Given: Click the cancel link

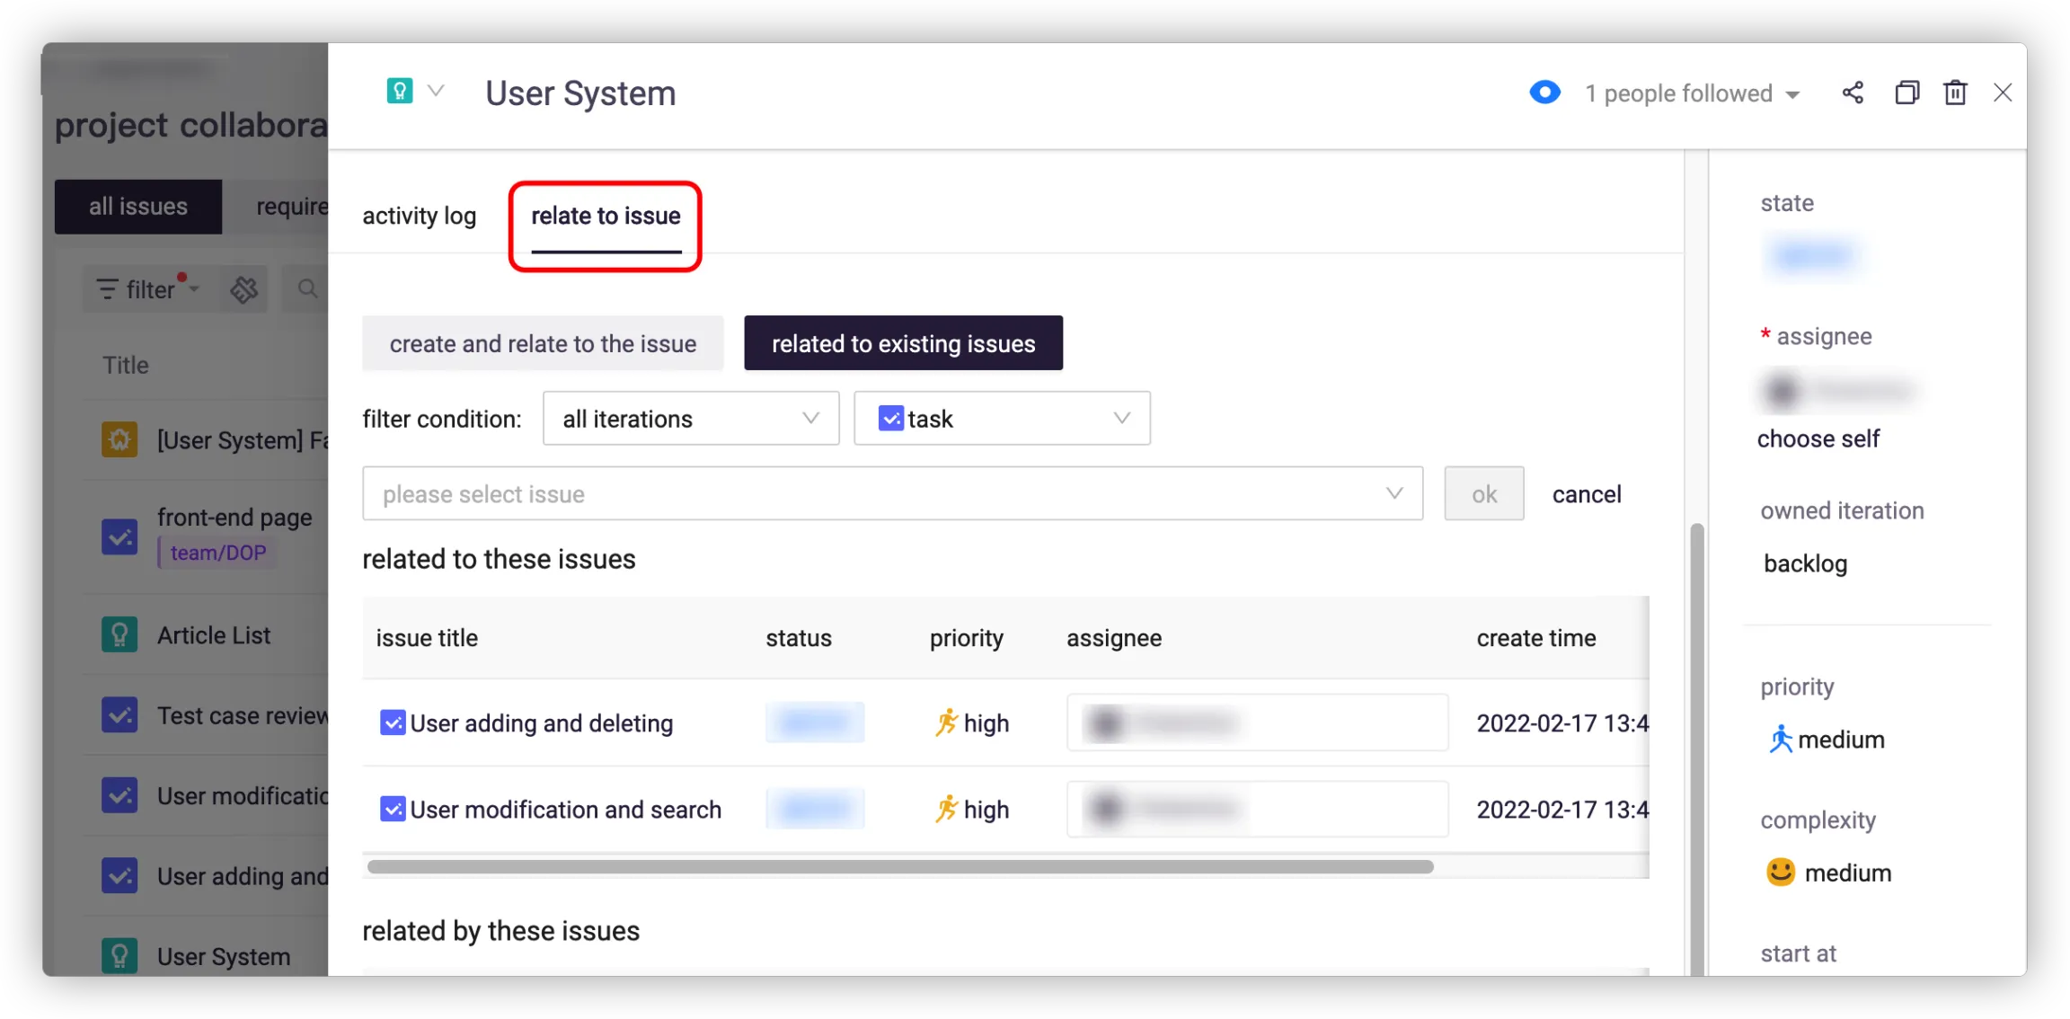Looking at the screenshot, I should [x=1587, y=494].
